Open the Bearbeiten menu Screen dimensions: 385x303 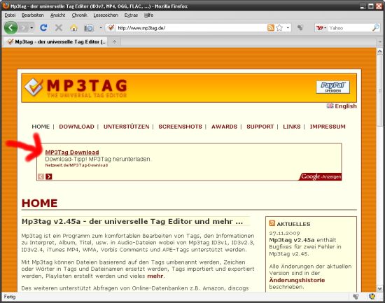tap(33, 15)
